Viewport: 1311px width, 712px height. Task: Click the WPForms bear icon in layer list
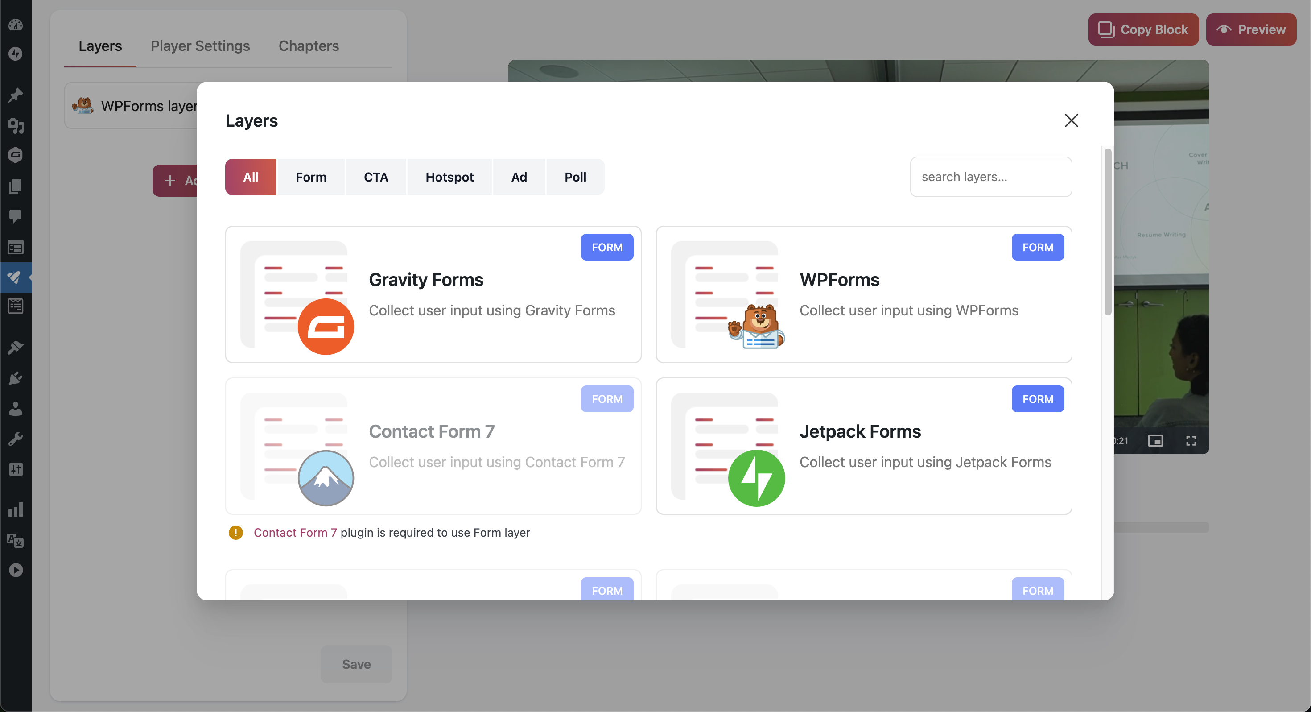83,105
